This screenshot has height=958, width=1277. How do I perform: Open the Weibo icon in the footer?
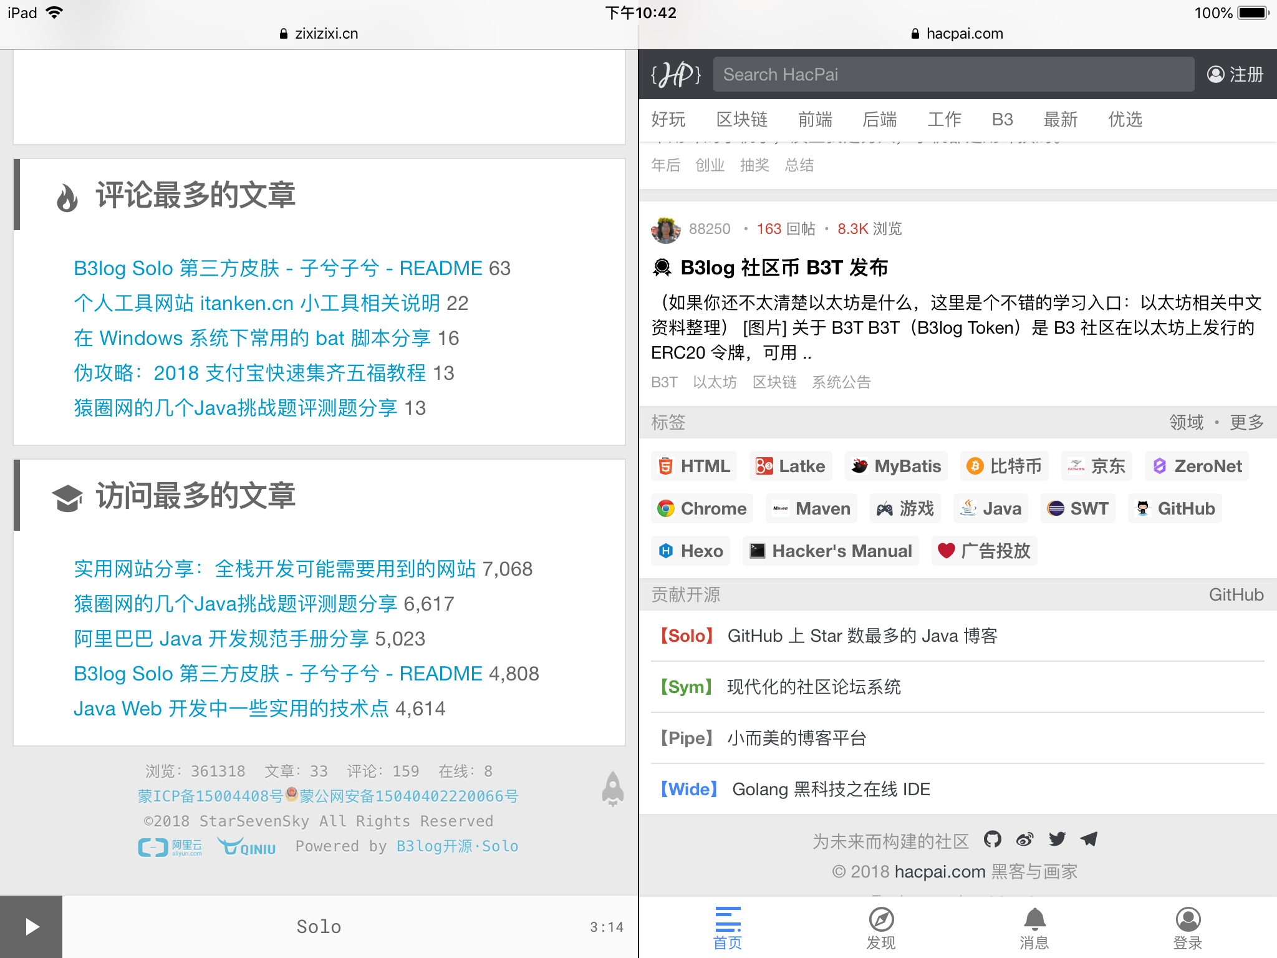[x=1024, y=839]
